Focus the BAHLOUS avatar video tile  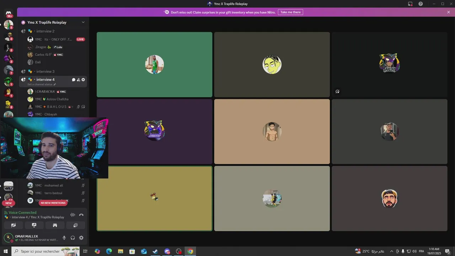coord(390,65)
